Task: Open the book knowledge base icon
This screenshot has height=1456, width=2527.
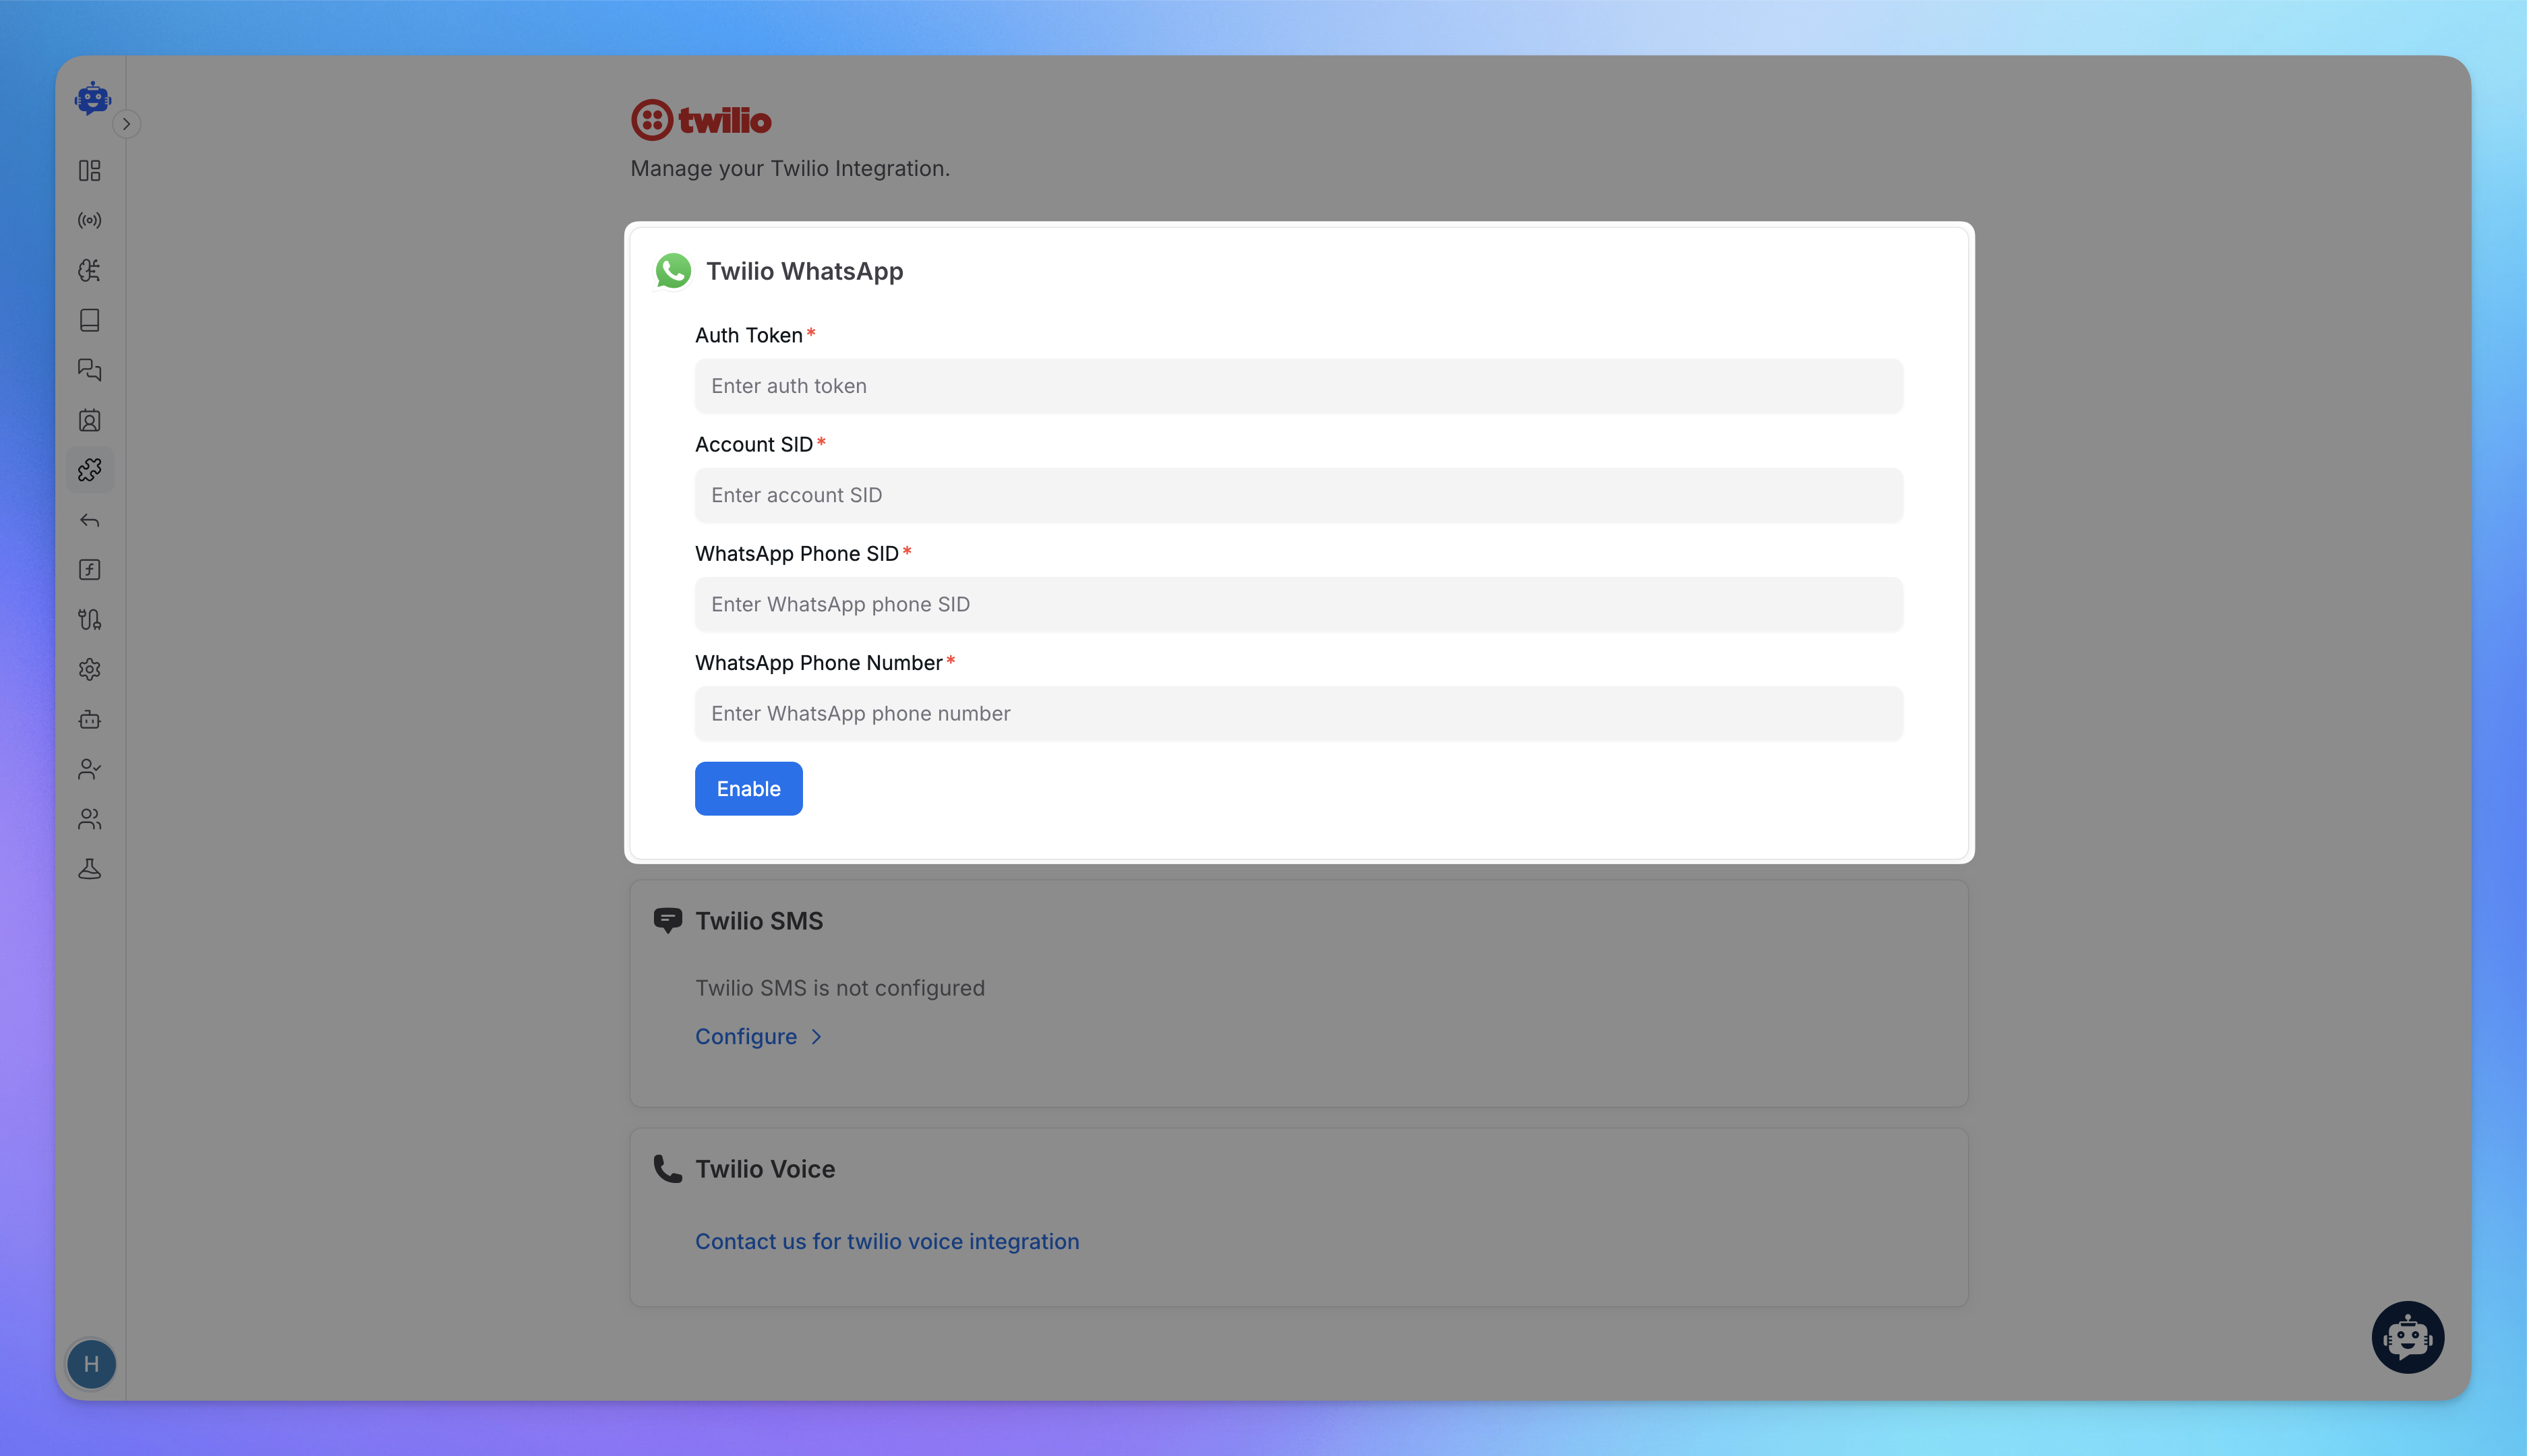Action: click(x=90, y=320)
